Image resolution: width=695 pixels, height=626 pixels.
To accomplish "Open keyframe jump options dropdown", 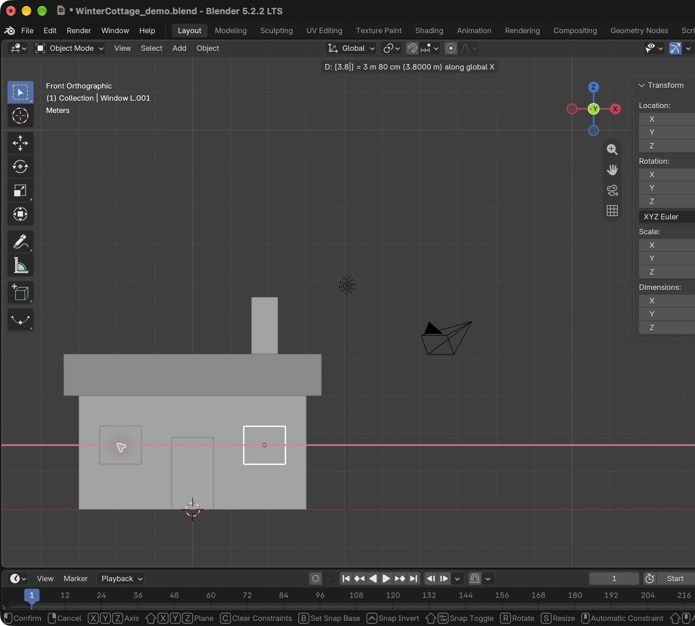I will pos(457,579).
